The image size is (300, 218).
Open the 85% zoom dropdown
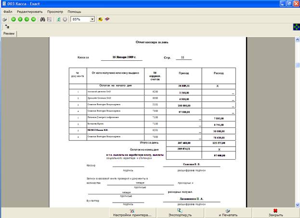point(92,19)
